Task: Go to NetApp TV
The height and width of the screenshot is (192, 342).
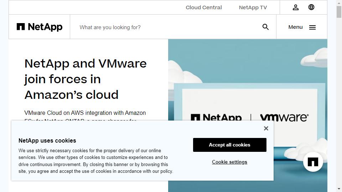Action: point(253,7)
